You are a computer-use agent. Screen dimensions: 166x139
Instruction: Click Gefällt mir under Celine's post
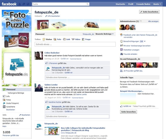click(65, 59)
